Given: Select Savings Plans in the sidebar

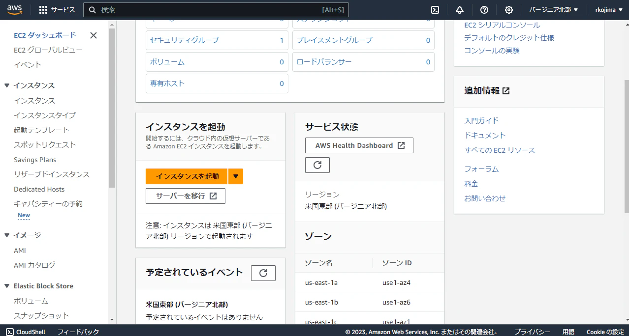Looking at the screenshot, I should pyautogui.click(x=35, y=160).
